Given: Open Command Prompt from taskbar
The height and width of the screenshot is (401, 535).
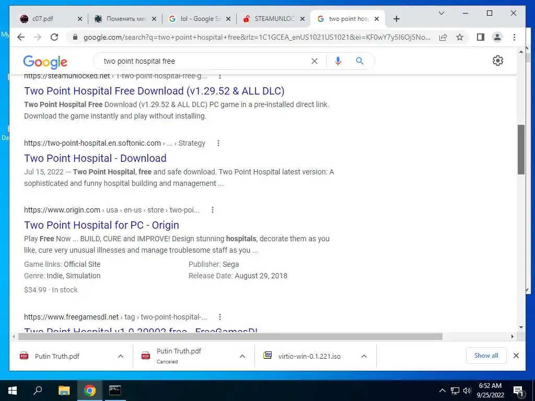Looking at the screenshot, I should [x=115, y=391].
